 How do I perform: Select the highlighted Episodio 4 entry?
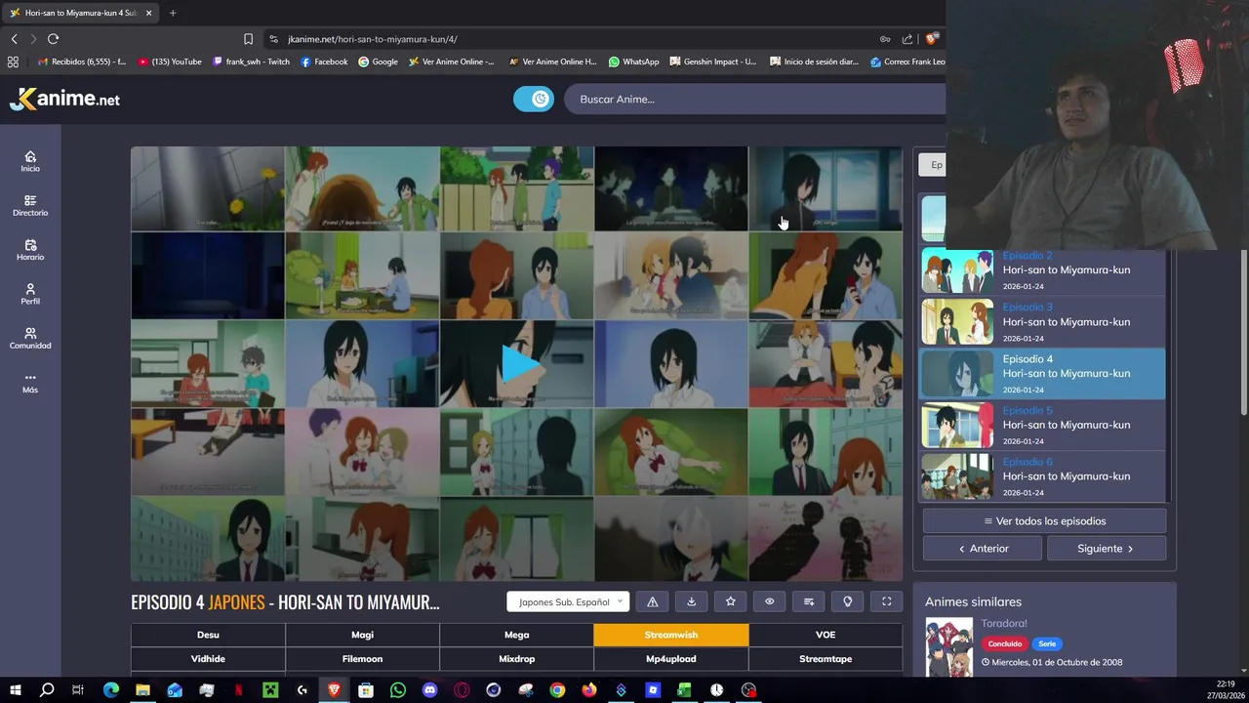click(1043, 374)
